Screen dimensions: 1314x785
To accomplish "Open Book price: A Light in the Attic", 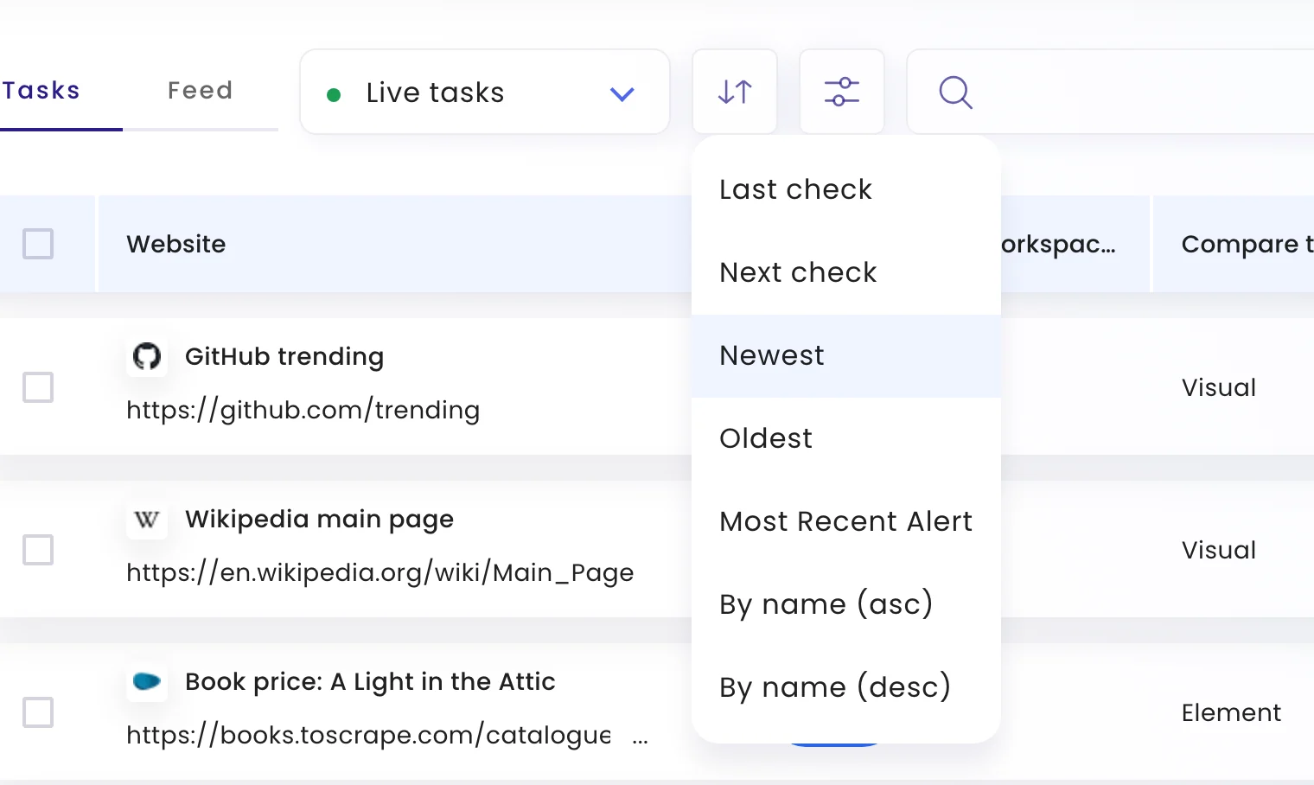I will point(370,681).
